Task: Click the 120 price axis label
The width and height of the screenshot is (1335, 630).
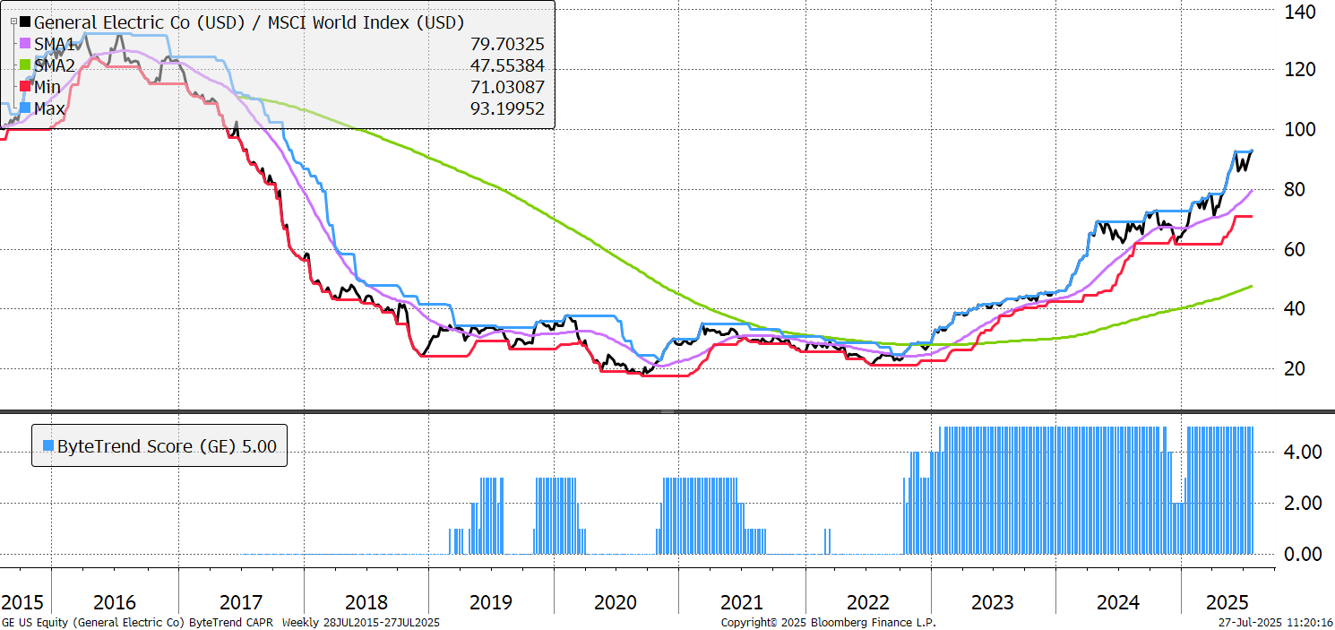Action: click(1300, 70)
